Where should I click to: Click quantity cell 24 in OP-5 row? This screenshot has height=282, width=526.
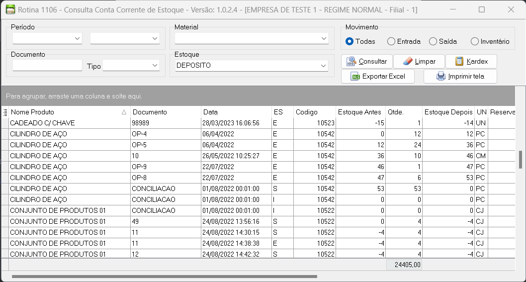(x=404, y=145)
